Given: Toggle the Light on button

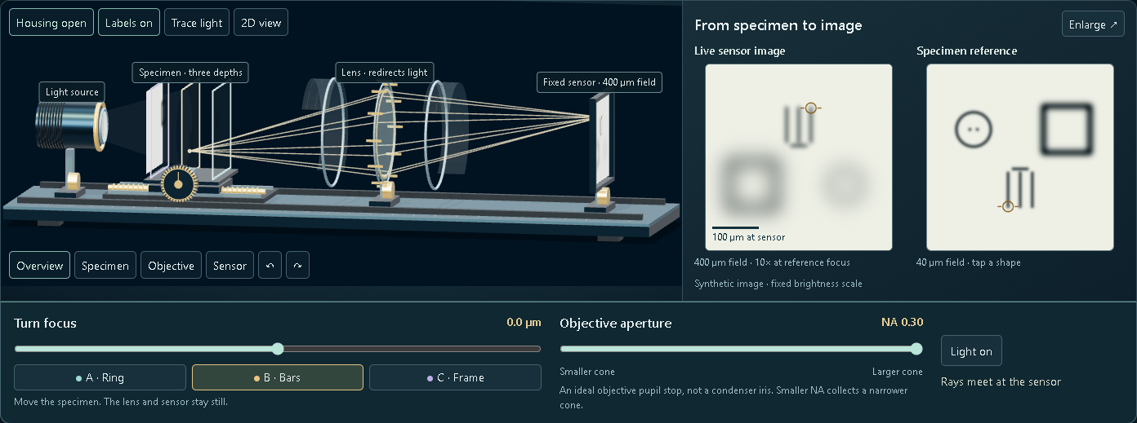Looking at the screenshot, I should 971,351.
